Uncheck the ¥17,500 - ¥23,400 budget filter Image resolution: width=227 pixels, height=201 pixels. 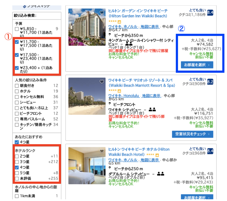coord(17,55)
